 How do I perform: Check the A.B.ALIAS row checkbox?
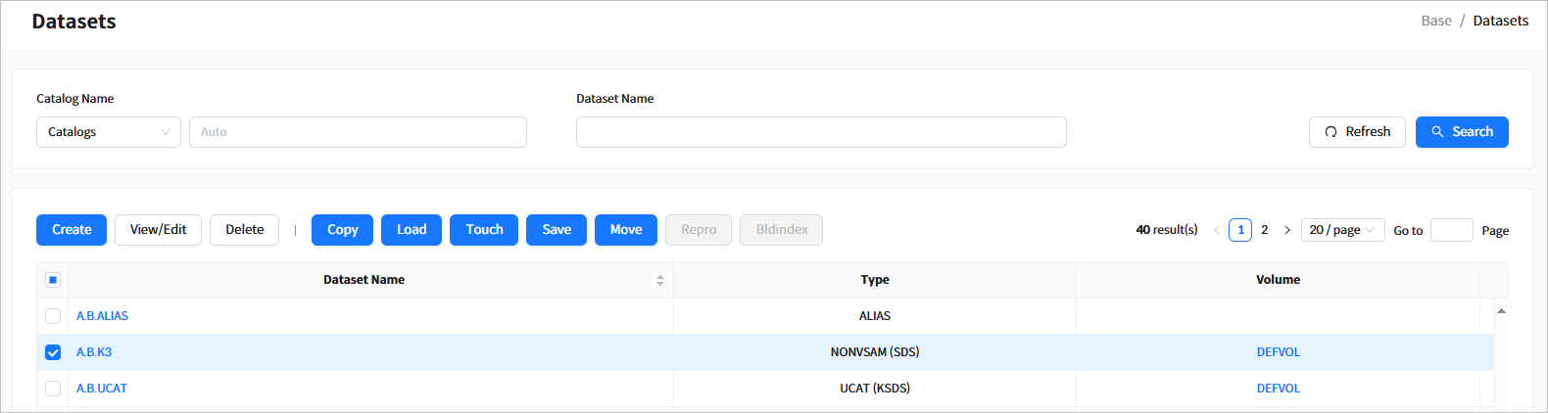click(x=53, y=316)
